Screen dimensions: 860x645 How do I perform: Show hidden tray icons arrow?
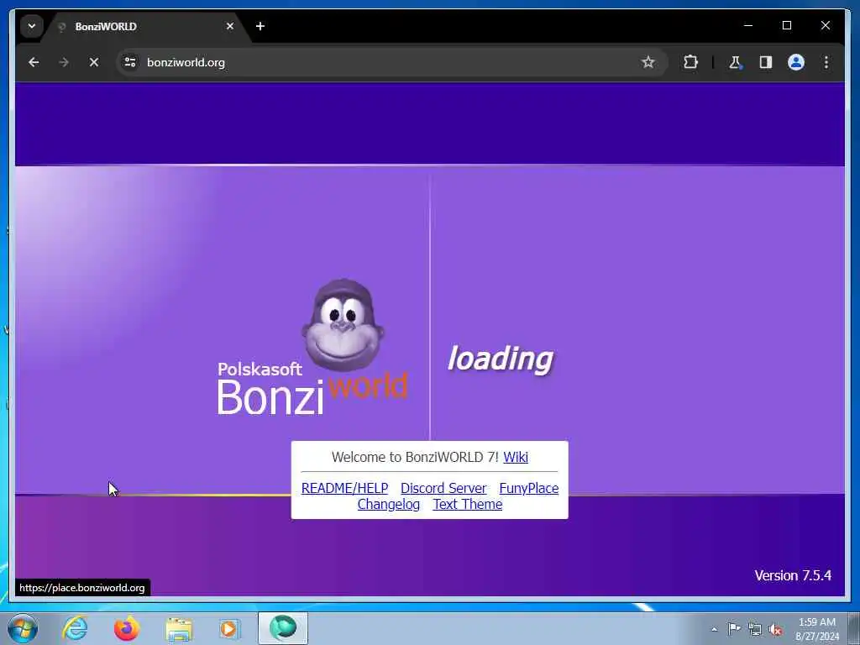[x=714, y=629]
